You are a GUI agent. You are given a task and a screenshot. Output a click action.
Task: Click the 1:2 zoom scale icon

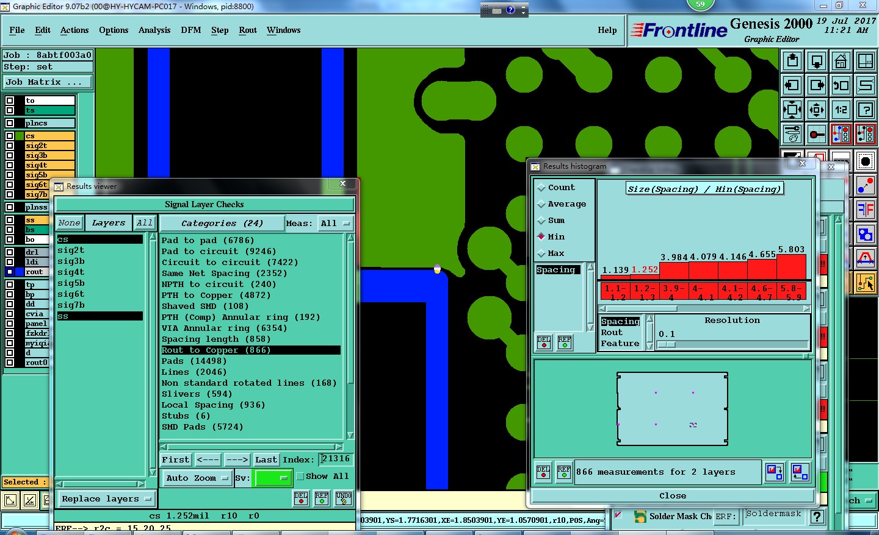click(841, 110)
